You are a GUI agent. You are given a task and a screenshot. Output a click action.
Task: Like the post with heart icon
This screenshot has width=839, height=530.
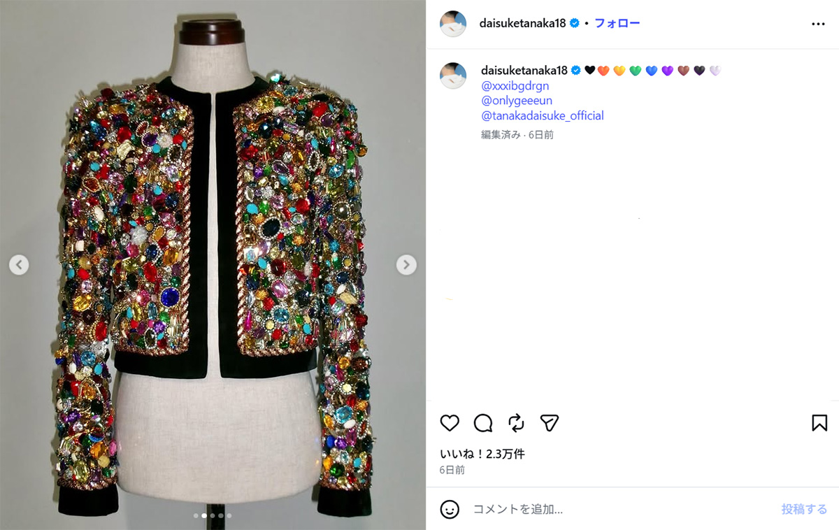450,423
